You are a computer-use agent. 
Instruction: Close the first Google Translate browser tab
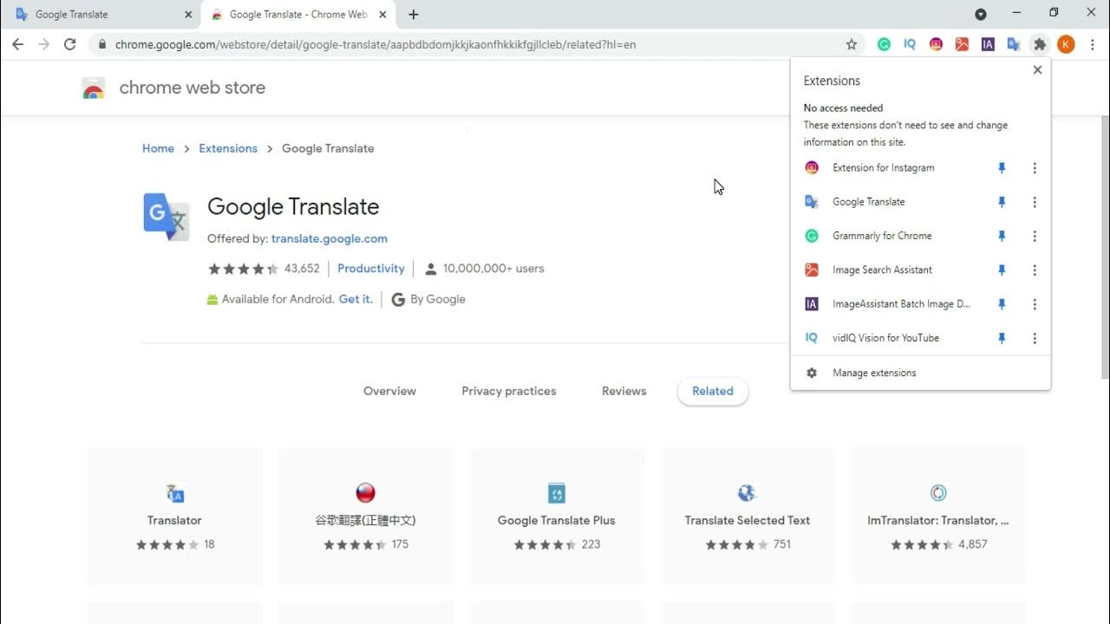(188, 15)
